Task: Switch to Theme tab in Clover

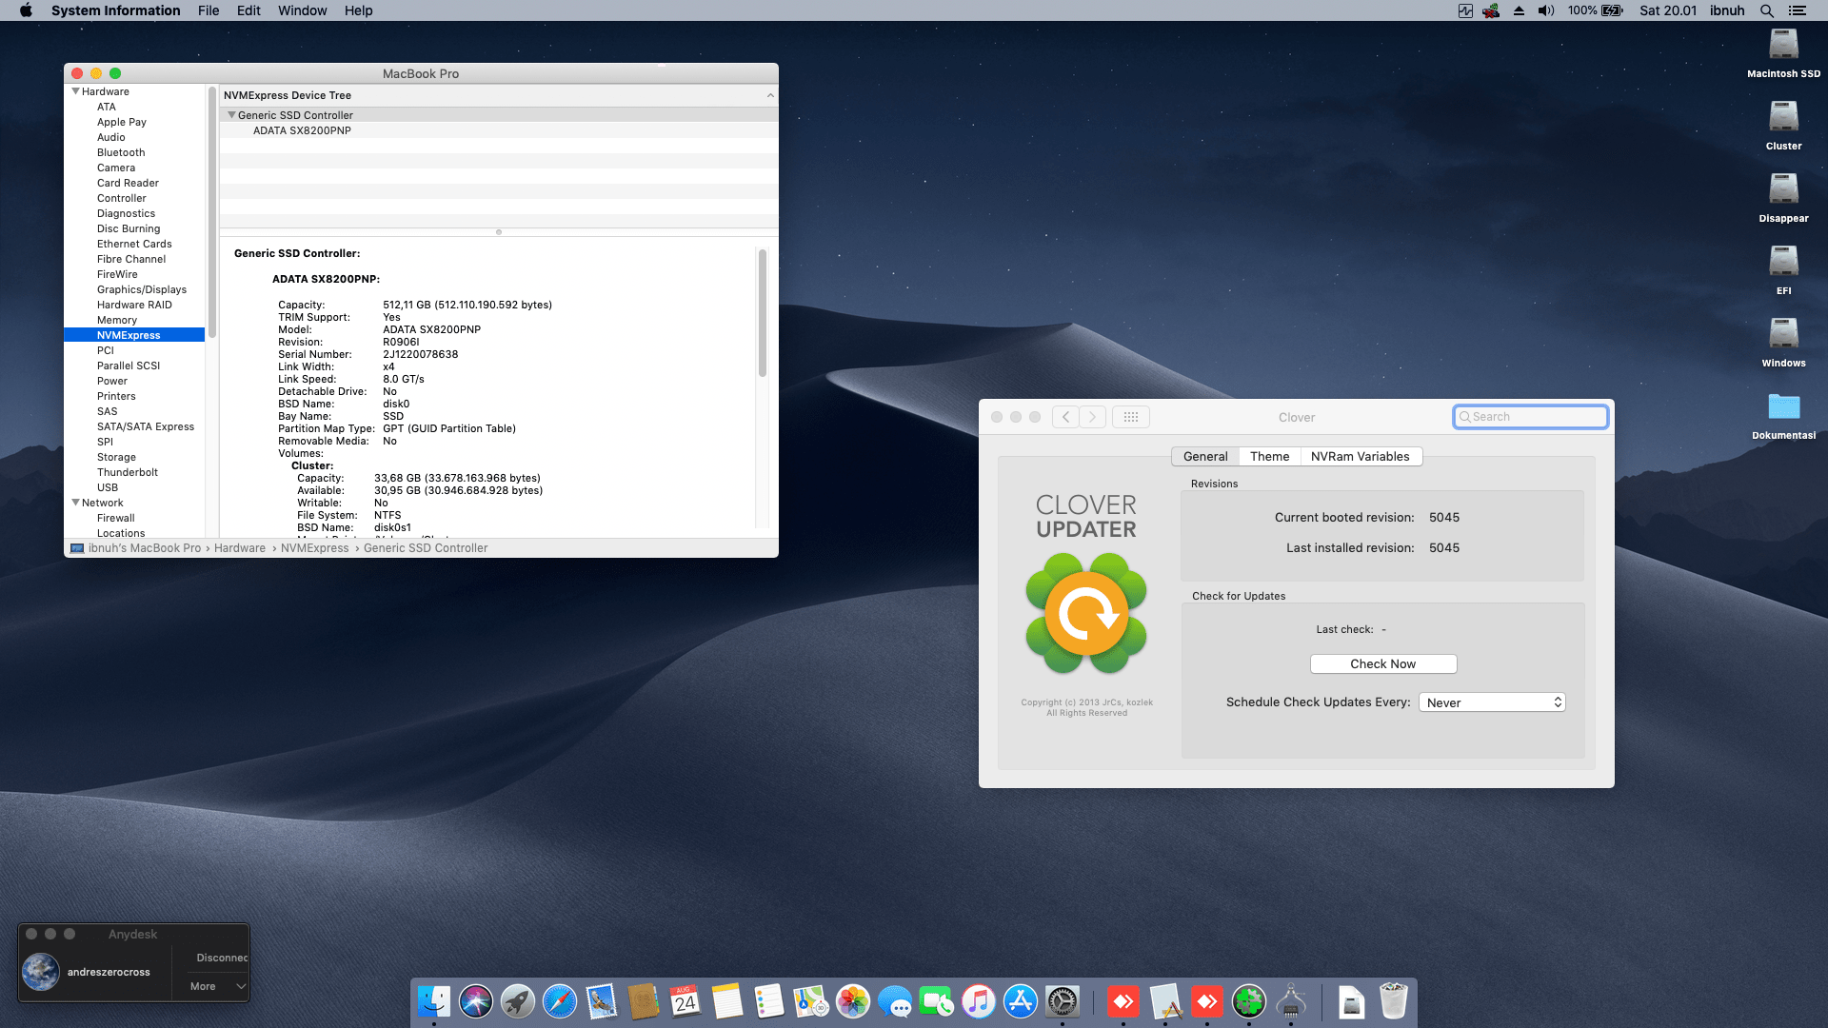Action: click(1269, 457)
